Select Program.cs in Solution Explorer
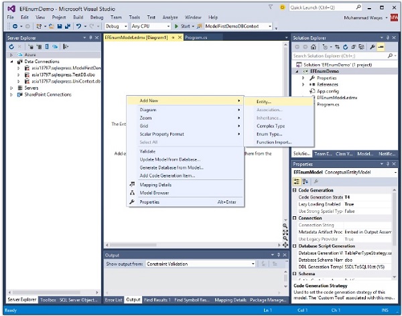The height and width of the screenshot is (316, 402). [328, 104]
